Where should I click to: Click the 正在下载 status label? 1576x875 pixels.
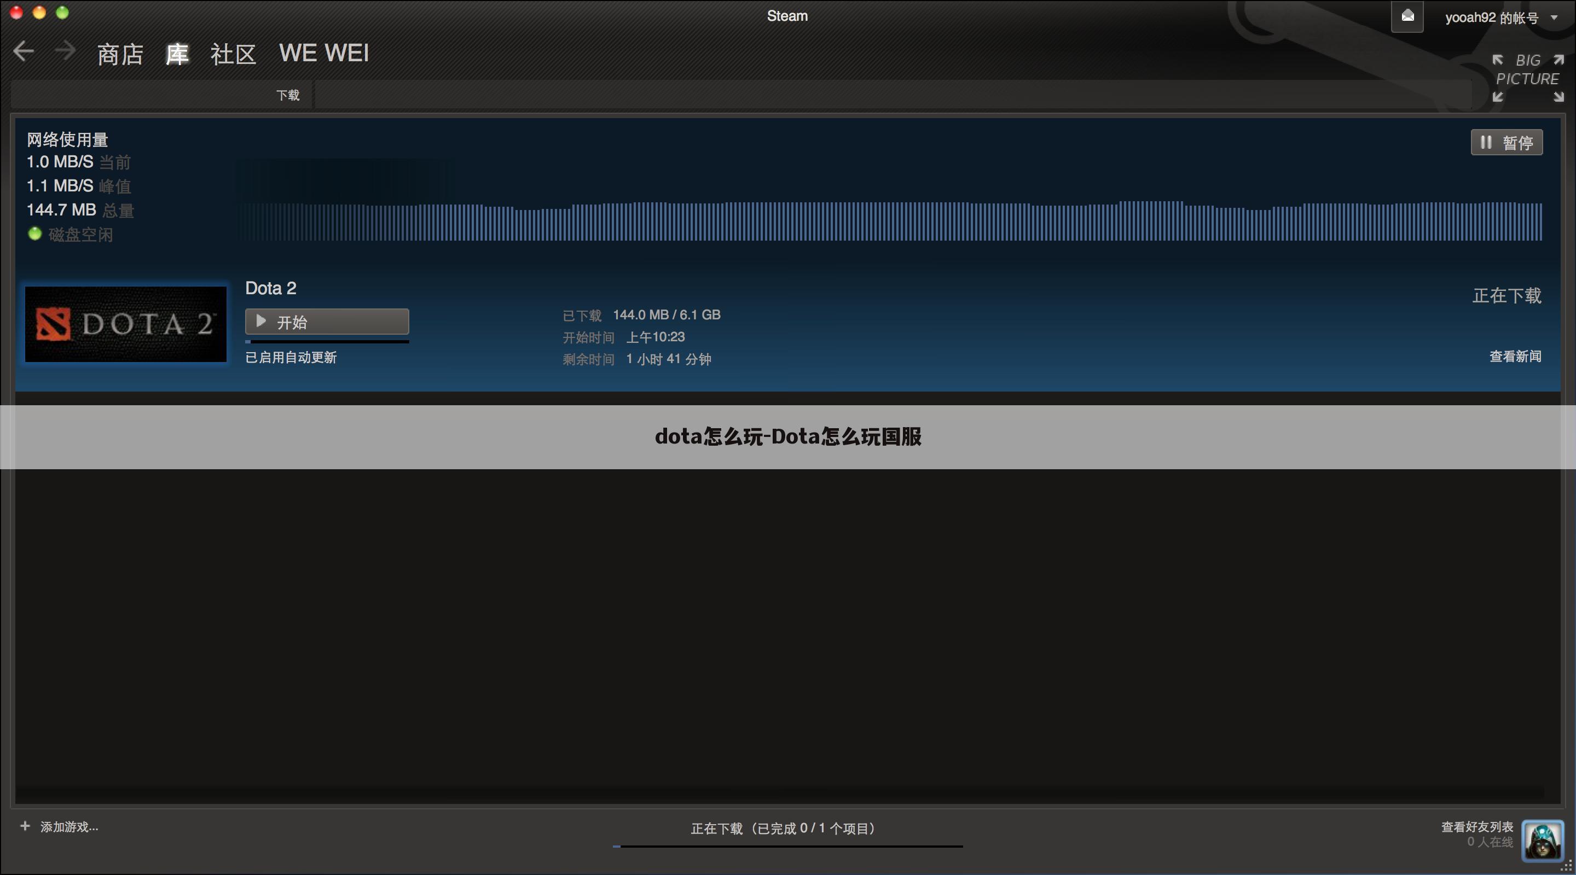pos(1507,296)
